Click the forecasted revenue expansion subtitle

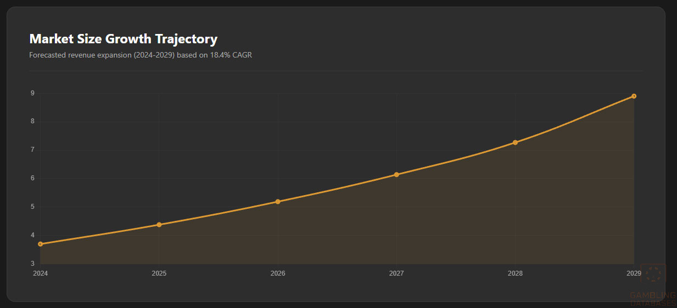coord(141,55)
